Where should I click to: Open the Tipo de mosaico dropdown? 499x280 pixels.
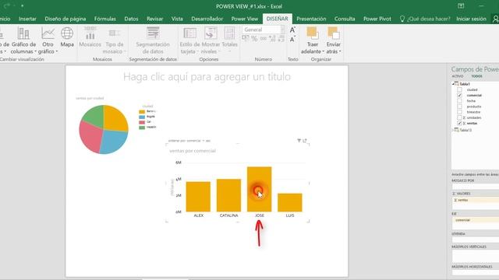115,40
